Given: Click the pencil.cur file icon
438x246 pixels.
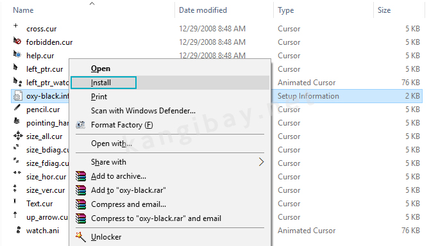Looking at the screenshot, I should tap(17, 108).
